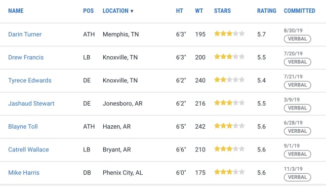Open Darin Turner's player profile

tap(25, 34)
